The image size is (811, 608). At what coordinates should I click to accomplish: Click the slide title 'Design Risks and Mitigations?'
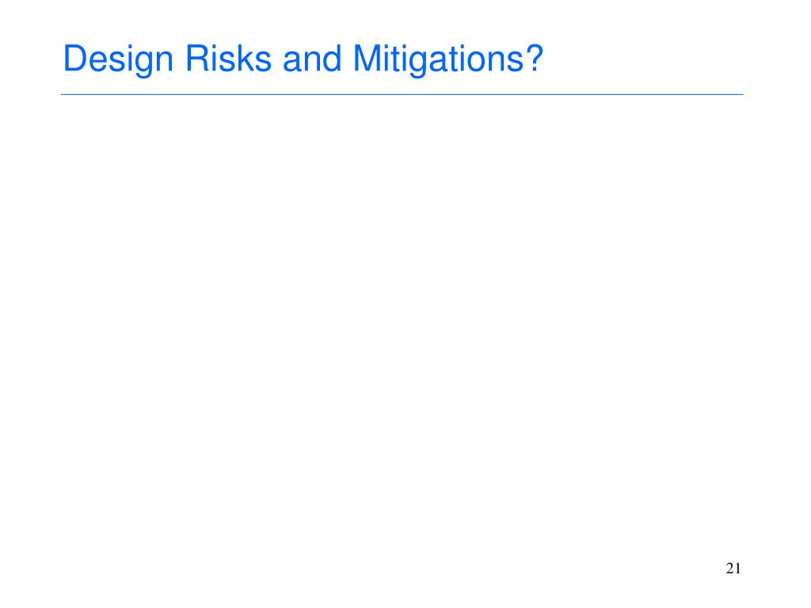point(303,59)
